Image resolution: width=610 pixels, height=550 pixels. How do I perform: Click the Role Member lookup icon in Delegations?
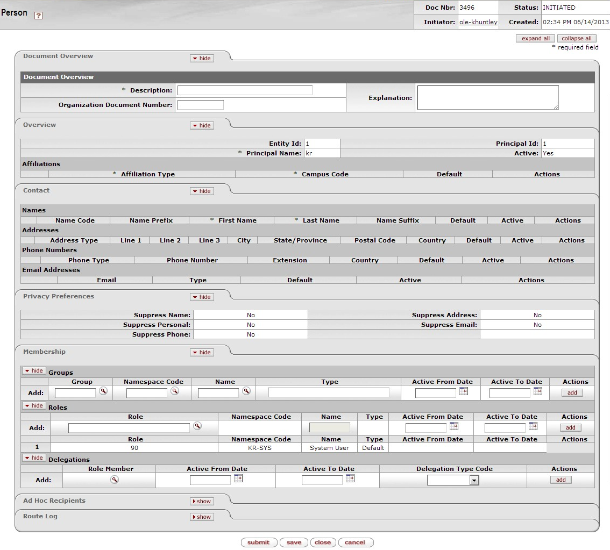click(114, 479)
